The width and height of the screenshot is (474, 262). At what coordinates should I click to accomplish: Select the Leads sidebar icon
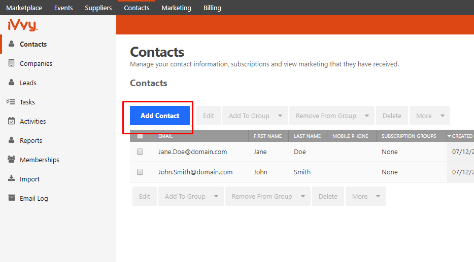click(12, 83)
